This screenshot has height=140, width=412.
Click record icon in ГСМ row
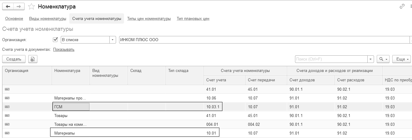point(7,107)
